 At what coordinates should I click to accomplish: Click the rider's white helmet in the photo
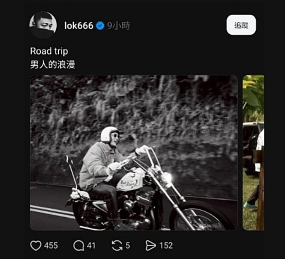coord(109,134)
